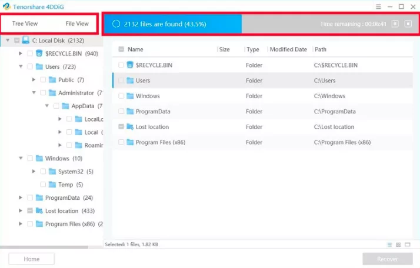Expand the Lost location (433) tree node
Viewport: 420px width, 268px height.
point(21,211)
